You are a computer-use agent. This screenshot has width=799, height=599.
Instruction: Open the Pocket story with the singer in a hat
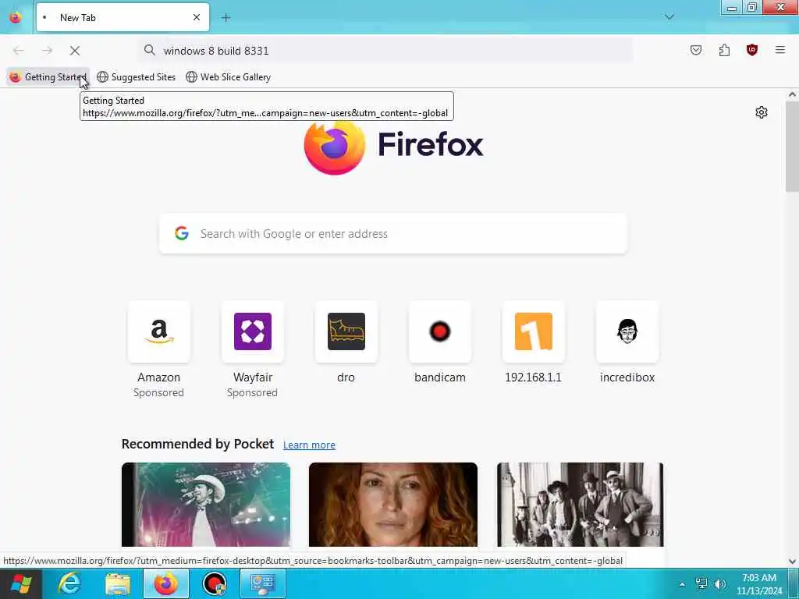point(206,505)
